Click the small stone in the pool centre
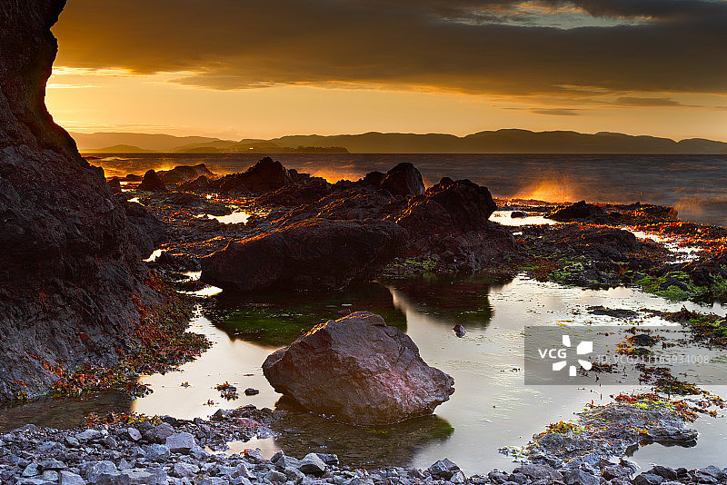This screenshot has width=727, height=485. (459, 331)
